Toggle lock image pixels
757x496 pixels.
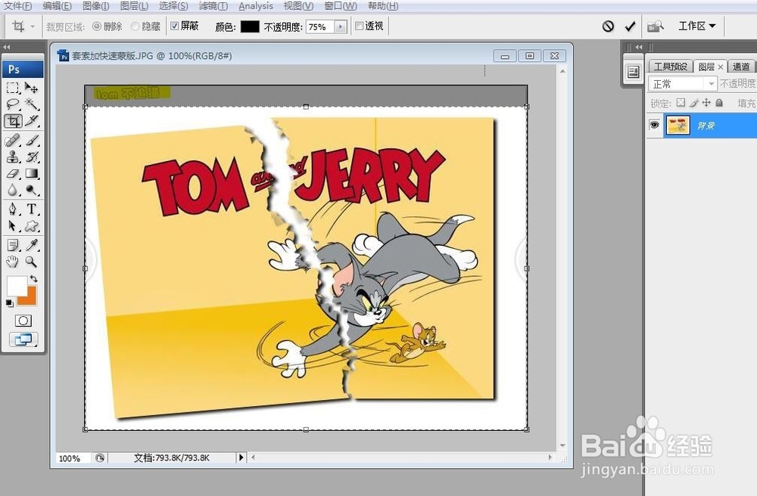pyautogui.click(x=693, y=102)
